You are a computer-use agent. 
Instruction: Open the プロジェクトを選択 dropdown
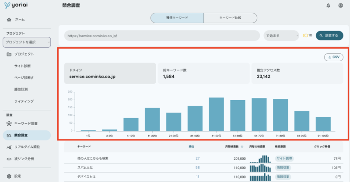[x=27, y=42]
